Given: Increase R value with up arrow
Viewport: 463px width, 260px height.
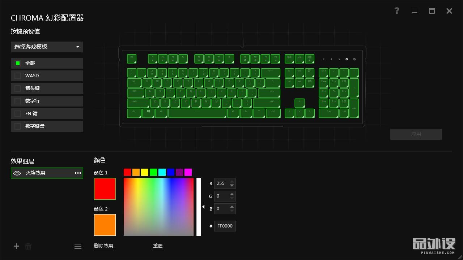Looking at the screenshot, I should coord(232,181).
